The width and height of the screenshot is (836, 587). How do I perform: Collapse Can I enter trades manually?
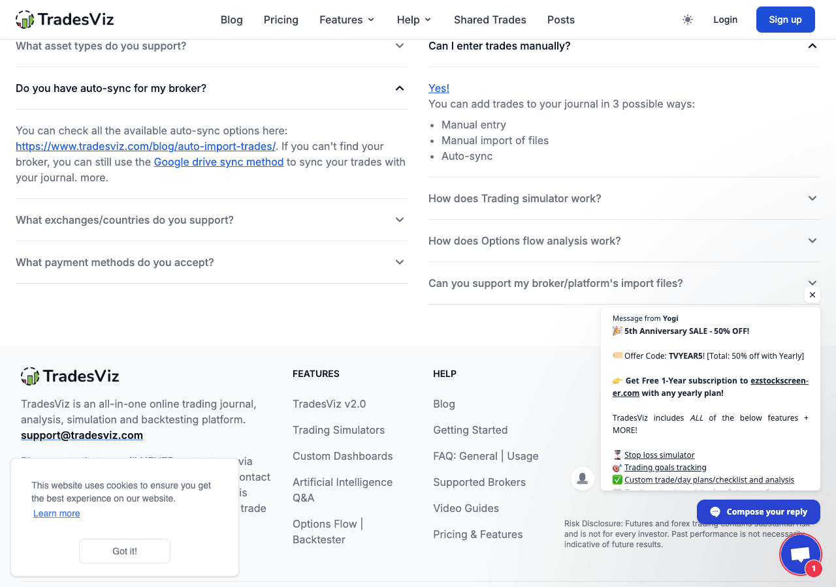tap(624, 46)
